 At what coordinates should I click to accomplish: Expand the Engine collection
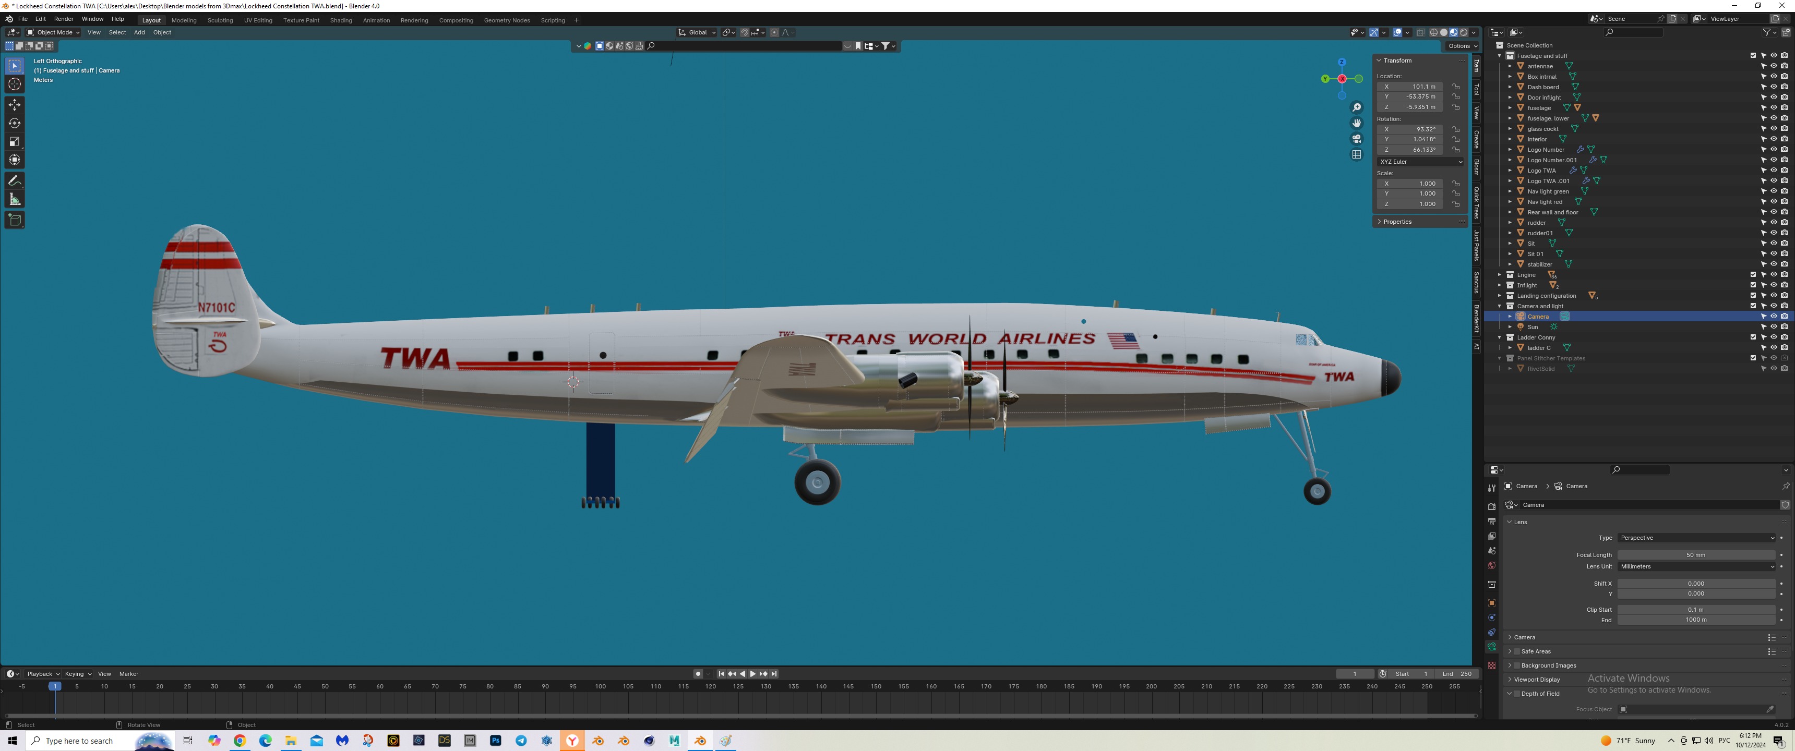point(1500,274)
